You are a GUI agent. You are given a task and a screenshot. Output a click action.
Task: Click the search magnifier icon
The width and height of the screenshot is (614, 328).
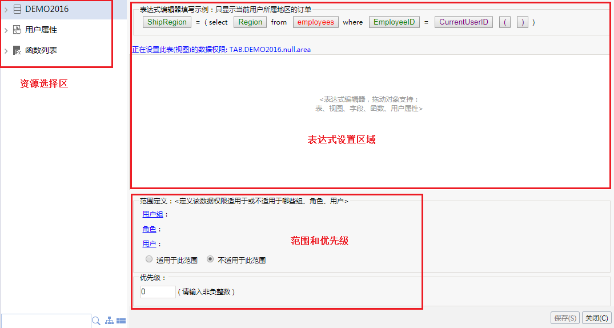pyautogui.click(x=97, y=321)
